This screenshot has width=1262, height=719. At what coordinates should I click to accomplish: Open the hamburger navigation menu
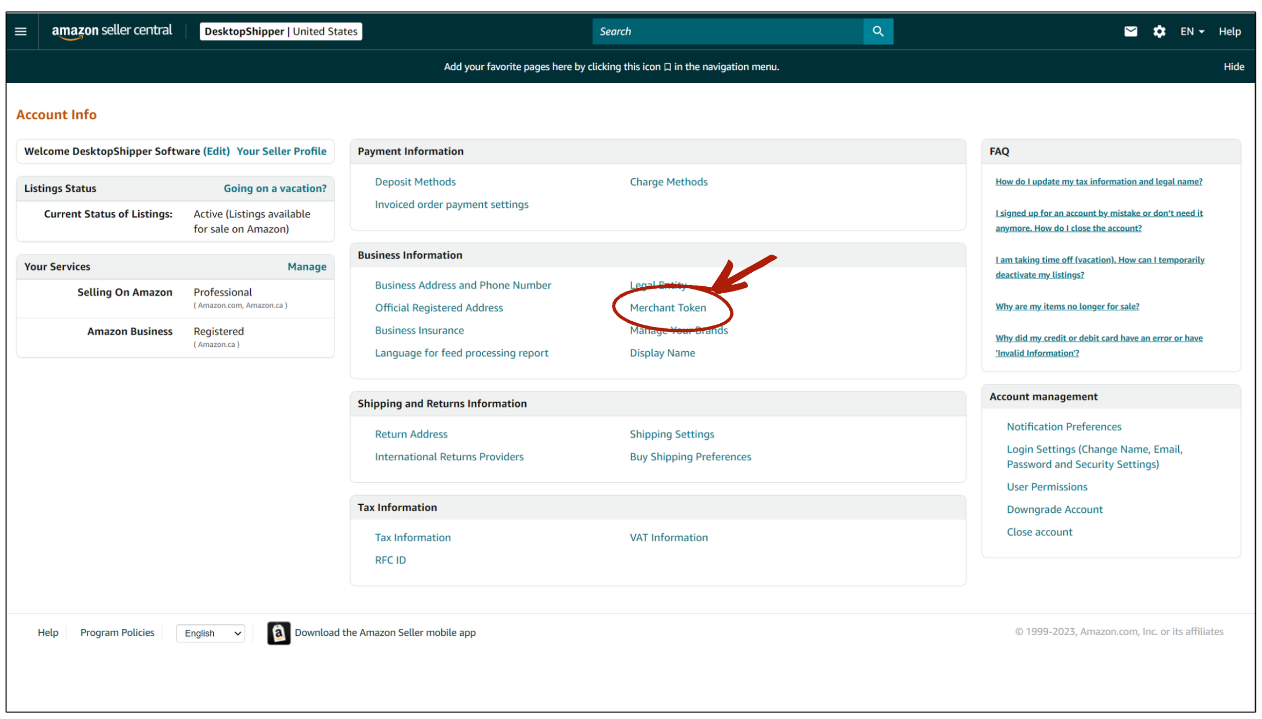click(x=21, y=32)
